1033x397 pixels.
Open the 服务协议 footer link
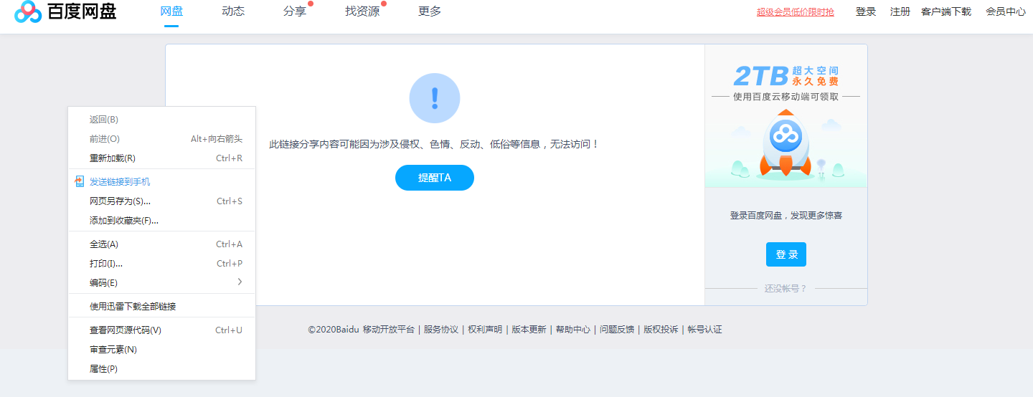(x=441, y=330)
